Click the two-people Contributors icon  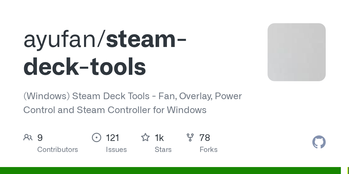coord(28,137)
